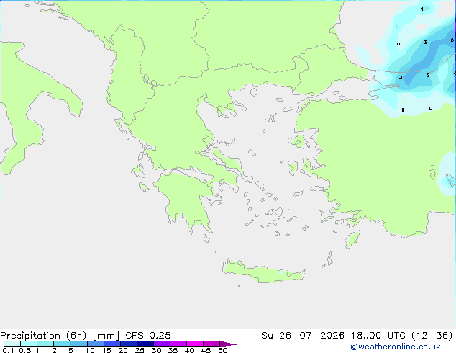Click the 1 to 2 mm legend swatch
This screenshot has height=353, width=456.
point(45,344)
